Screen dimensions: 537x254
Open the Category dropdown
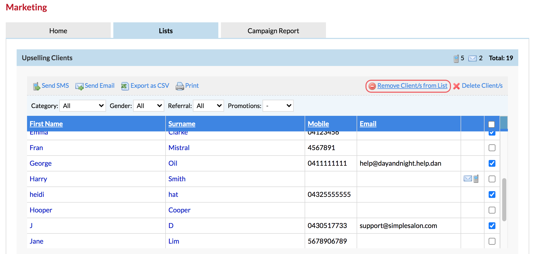83,106
